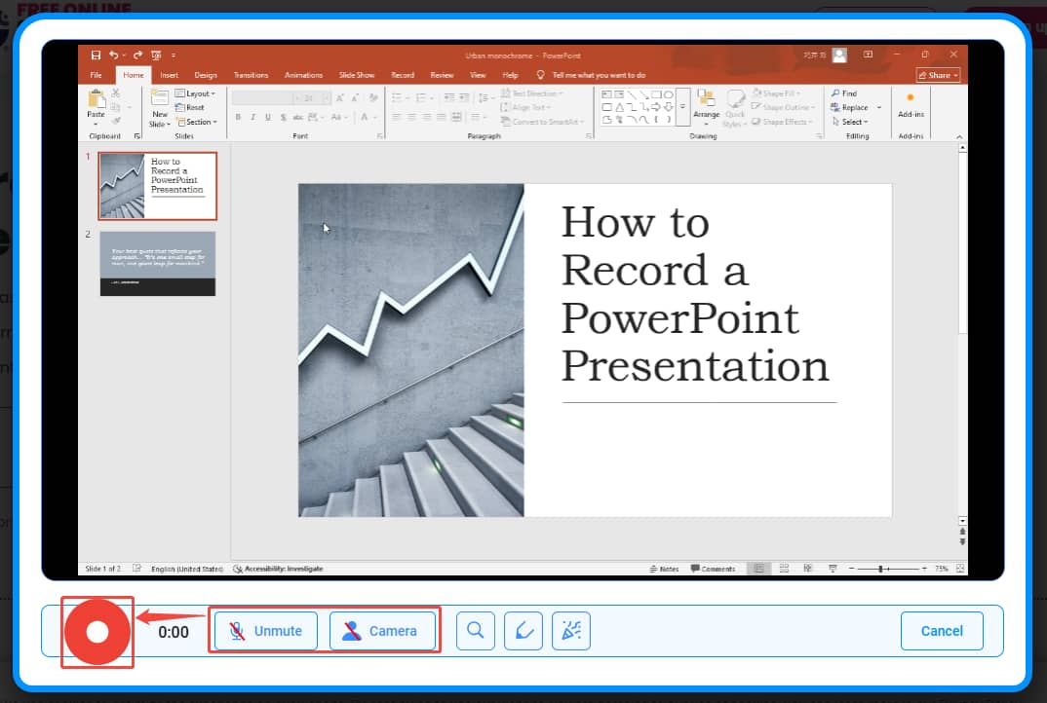Click the red record button
Viewport: 1047px width, 703px height.
point(97,631)
